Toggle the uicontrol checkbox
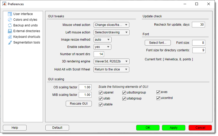Image resolution: width=218 pixels, height=136 pixels. 158,98
